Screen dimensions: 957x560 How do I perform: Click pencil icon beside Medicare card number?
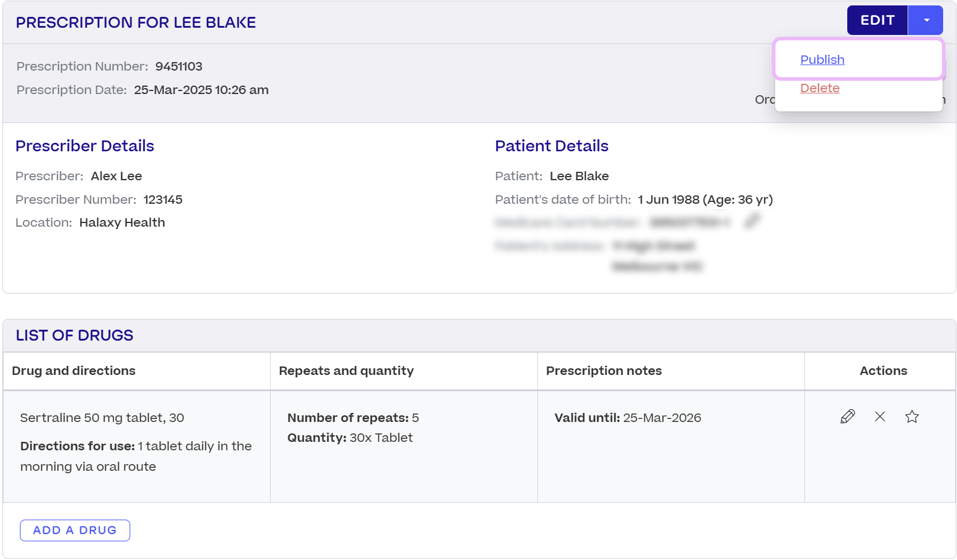(x=751, y=221)
